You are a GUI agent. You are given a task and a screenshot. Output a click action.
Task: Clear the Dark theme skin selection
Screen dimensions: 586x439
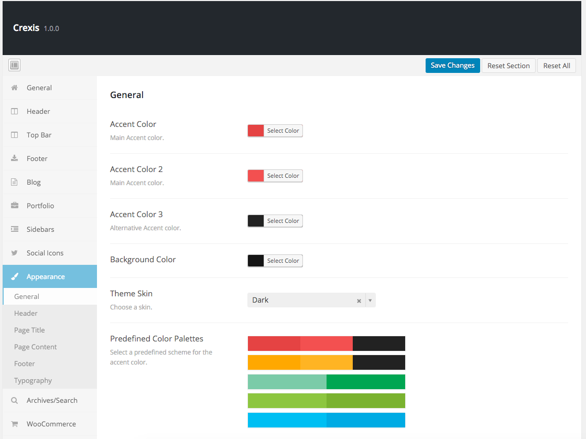359,301
